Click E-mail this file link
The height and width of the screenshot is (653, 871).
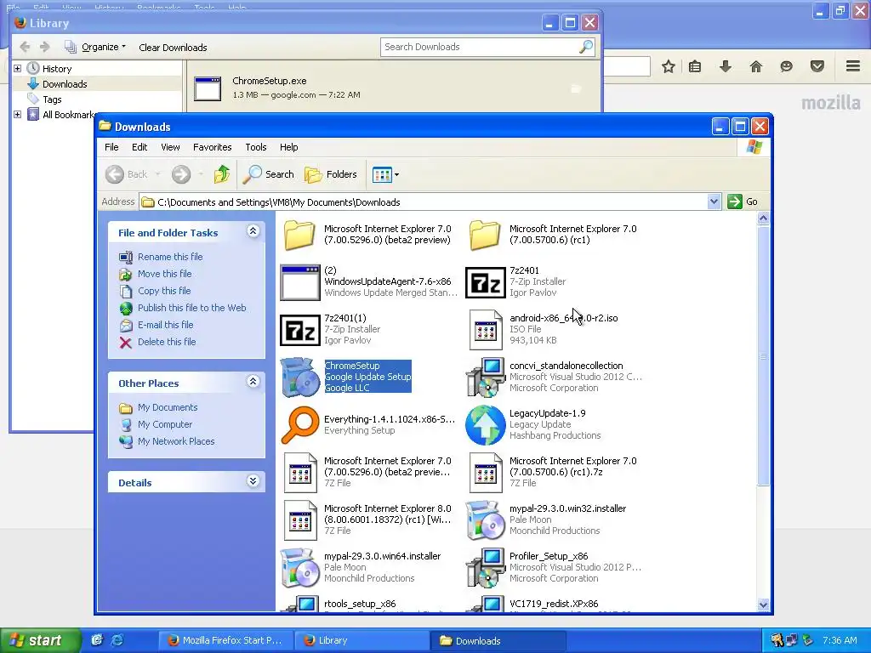click(166, 325)
